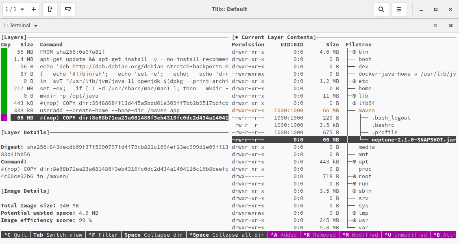The height and width of the screenshot is (244, 459).
Task: Select Collapse all dir in status bar
Action: click(227, 235)
